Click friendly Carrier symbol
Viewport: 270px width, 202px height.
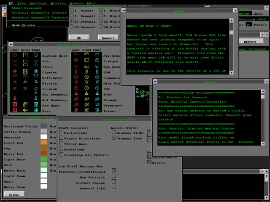[x=36, y=71]
